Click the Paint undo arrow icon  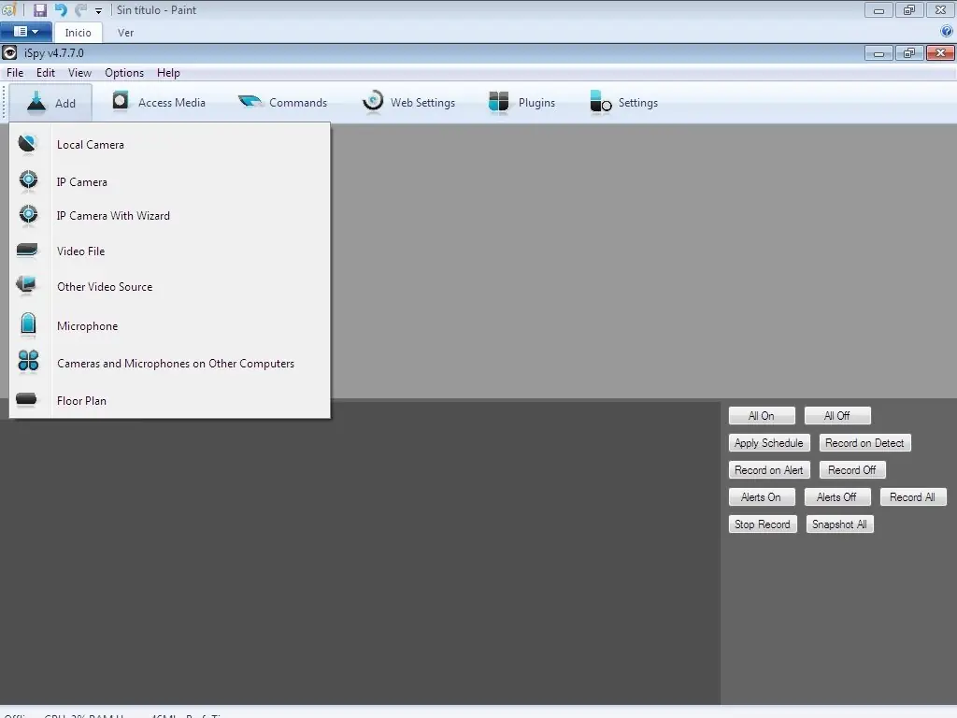pyautogui.click(x=61, y=9)
